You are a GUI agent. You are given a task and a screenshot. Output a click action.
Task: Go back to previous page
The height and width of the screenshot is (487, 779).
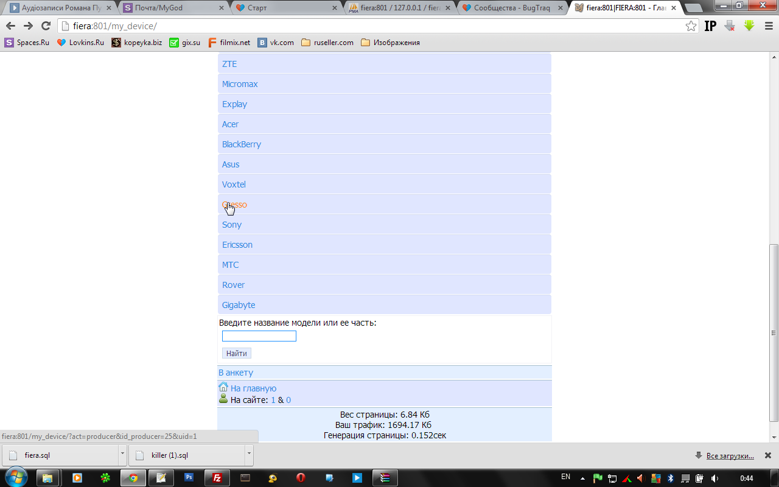pos(10,26)
